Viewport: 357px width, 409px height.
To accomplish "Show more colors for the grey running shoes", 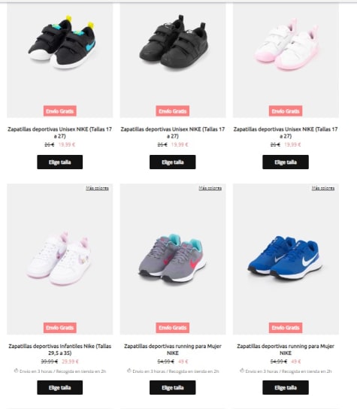I will 210,188.
